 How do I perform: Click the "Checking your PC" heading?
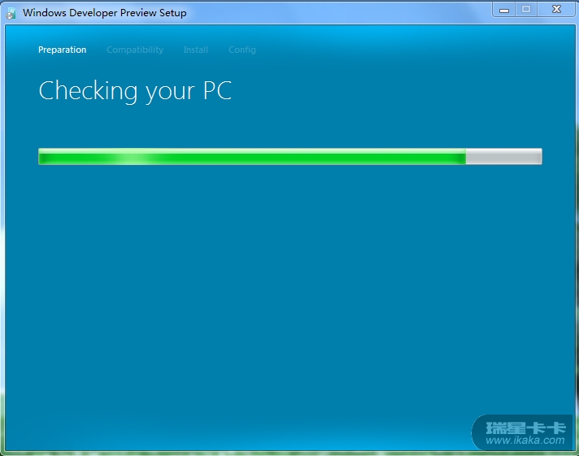(135, 91)
